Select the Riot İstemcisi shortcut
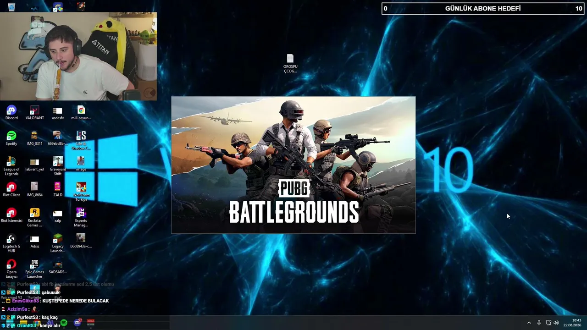Screen dimensions: 587x330 [x=11, y=215]
